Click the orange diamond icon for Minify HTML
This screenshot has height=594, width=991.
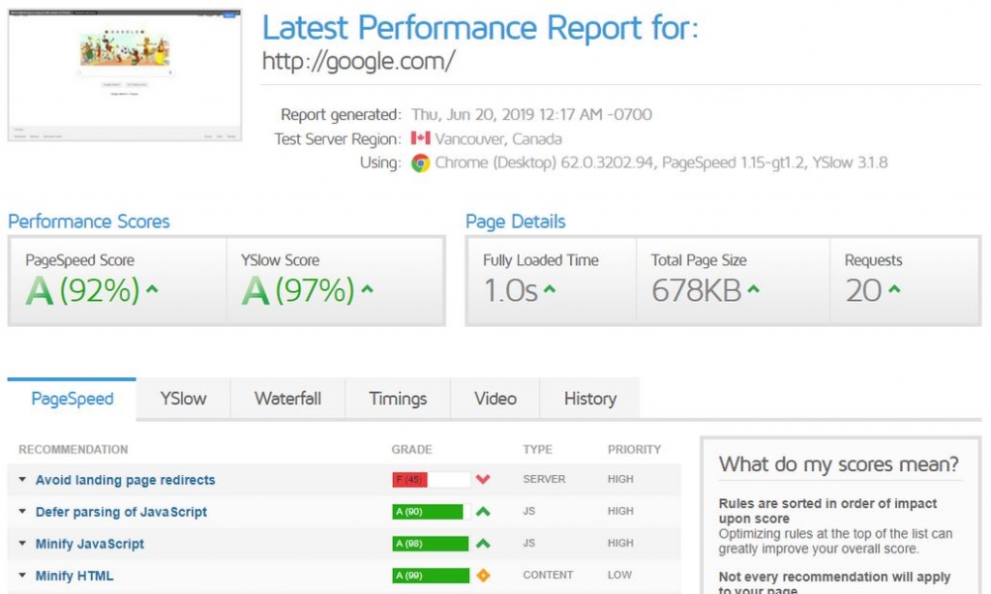483,576
